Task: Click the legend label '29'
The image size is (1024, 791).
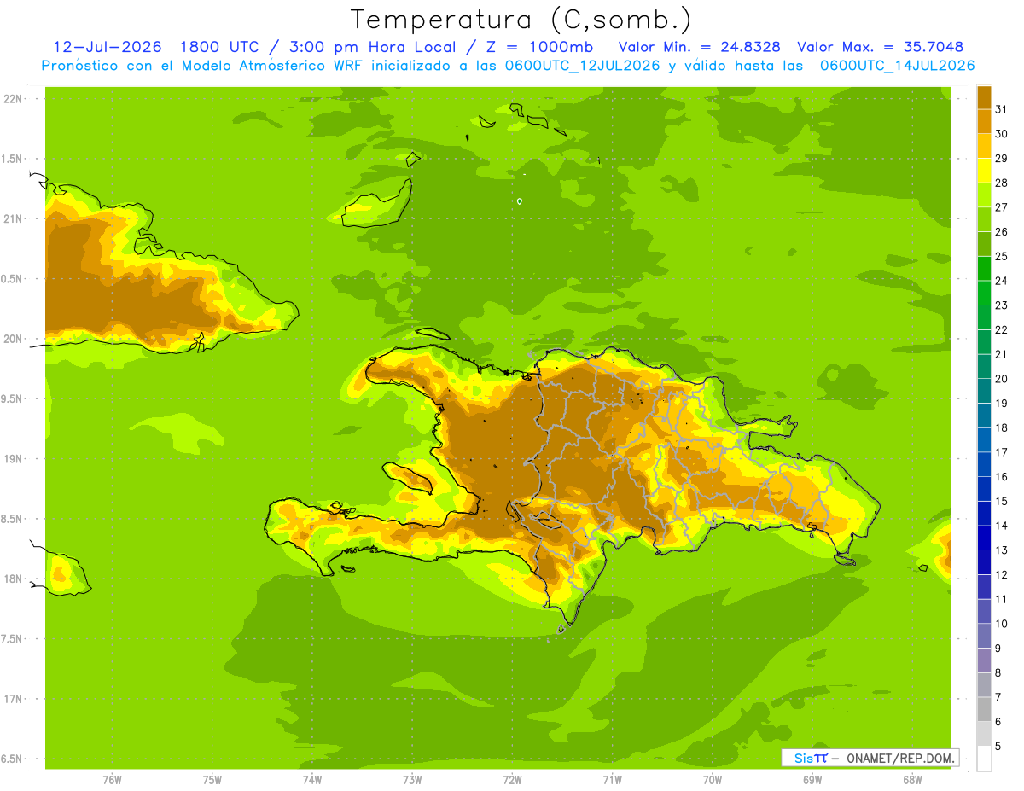Action: pyautogui.click(x=1001, y=158)
